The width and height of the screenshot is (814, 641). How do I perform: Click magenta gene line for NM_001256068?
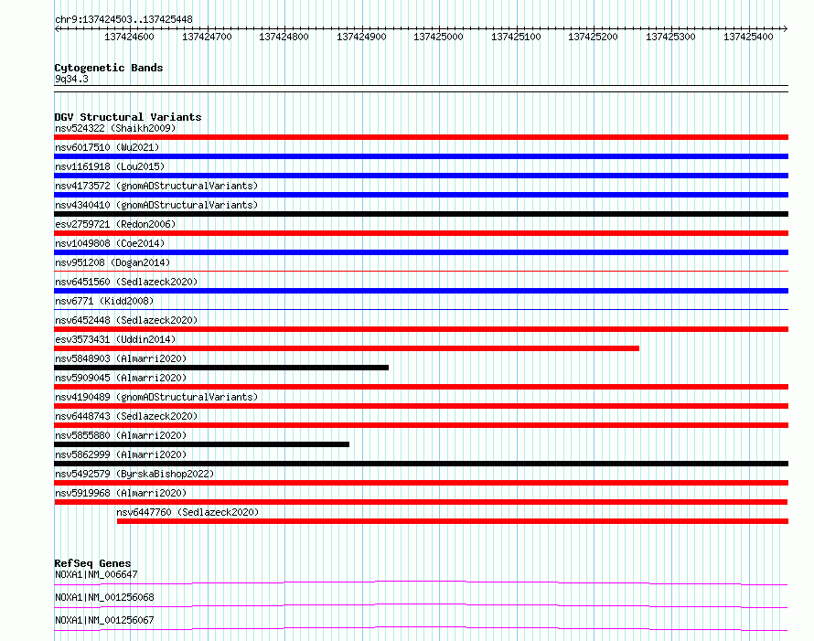(x=421, y=606)
